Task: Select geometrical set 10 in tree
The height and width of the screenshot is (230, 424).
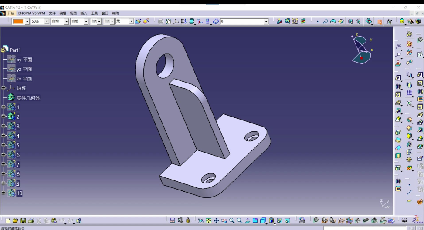Action: tap(19, 193)
